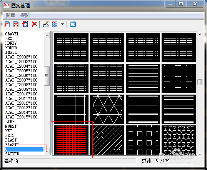This screenshot has height=170, width=207.
Task: Select the square boxes pattern thumbnail
Action: coord(143,140)
